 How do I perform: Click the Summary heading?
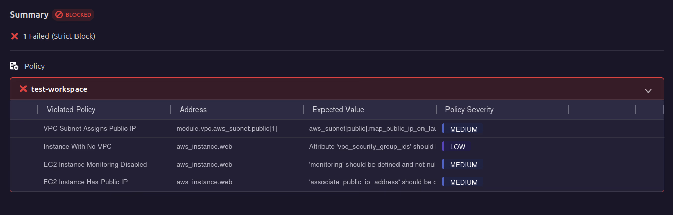[x=29, y=15]
